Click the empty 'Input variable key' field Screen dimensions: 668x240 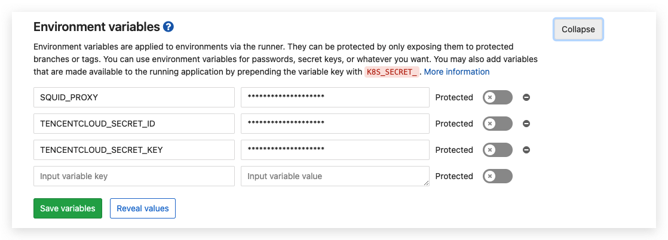[134, 176]
